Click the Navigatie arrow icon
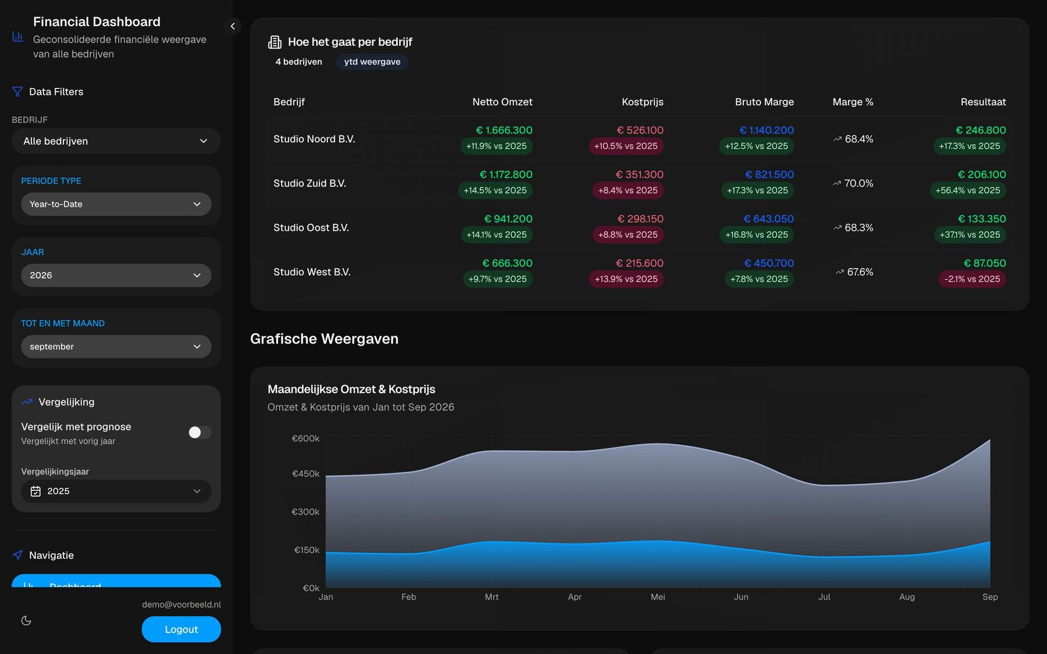Viewport: 1047px width, 654px height. (x=18, y=555)
